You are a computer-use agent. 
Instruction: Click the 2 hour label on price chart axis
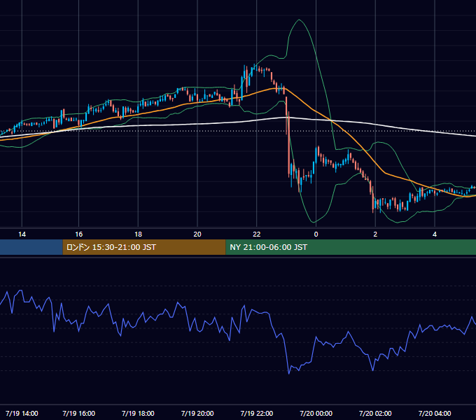tap(375, 234)
